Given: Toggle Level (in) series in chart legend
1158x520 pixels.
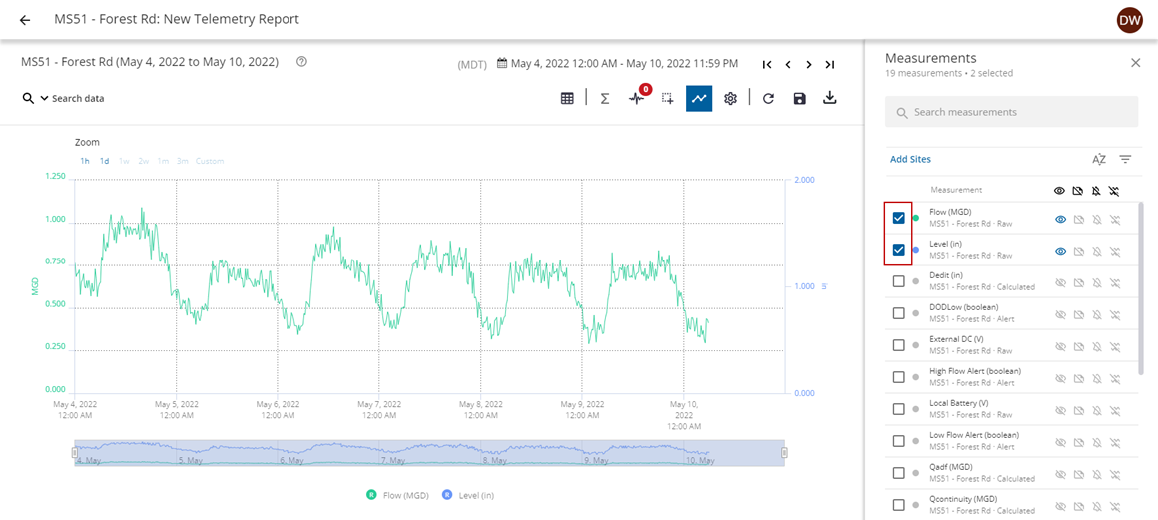Looking at the screenshot, I should point(467,495).
